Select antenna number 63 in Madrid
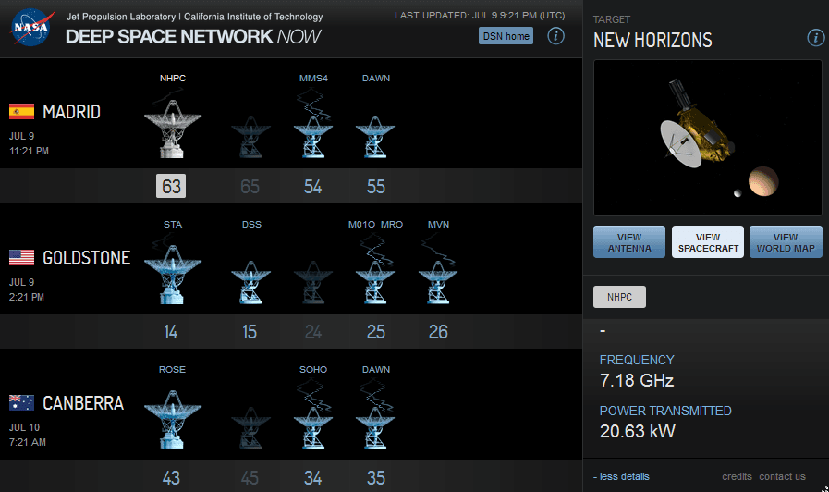The height and width of the screenshot is (492, 829). point(171,186)
